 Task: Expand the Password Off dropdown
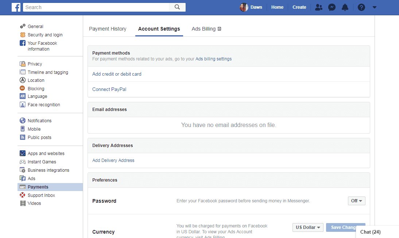click(356, 201)
